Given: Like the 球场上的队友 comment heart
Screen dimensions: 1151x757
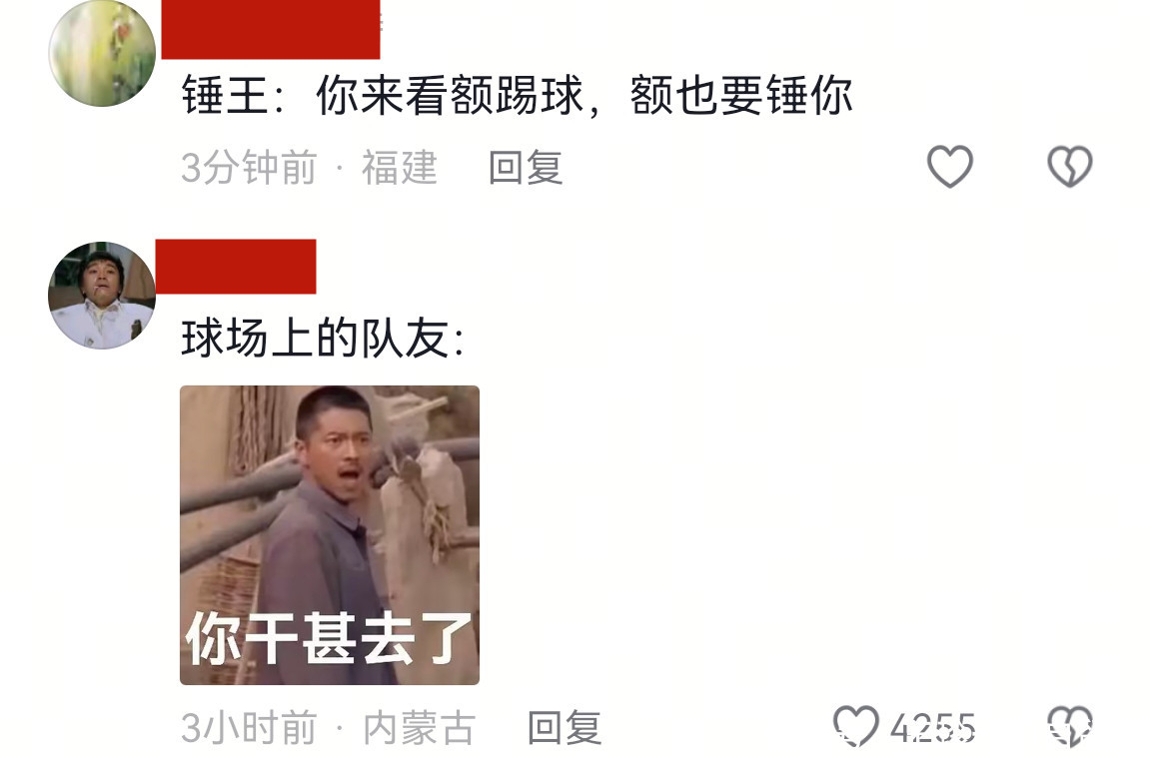Looking at the screenshot, I should tap(856, 725).
